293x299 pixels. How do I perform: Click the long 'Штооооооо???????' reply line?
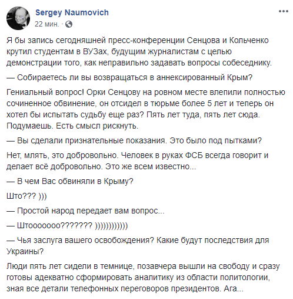[x=67, y=226]
